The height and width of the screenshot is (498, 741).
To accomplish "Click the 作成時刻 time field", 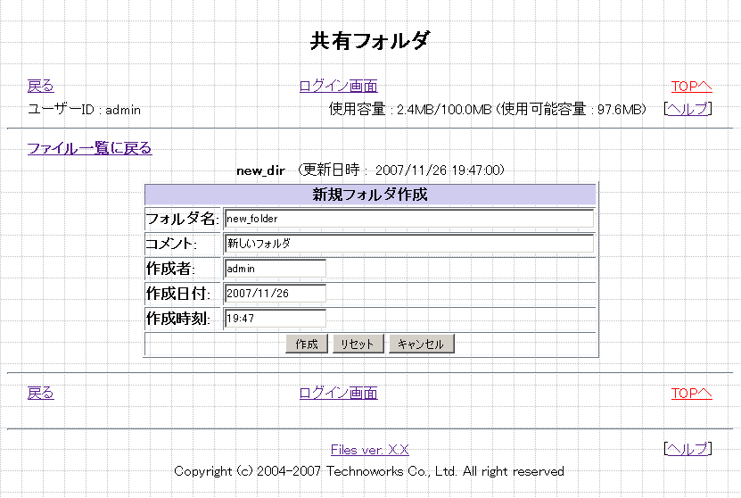I will [x=275, y=319].
